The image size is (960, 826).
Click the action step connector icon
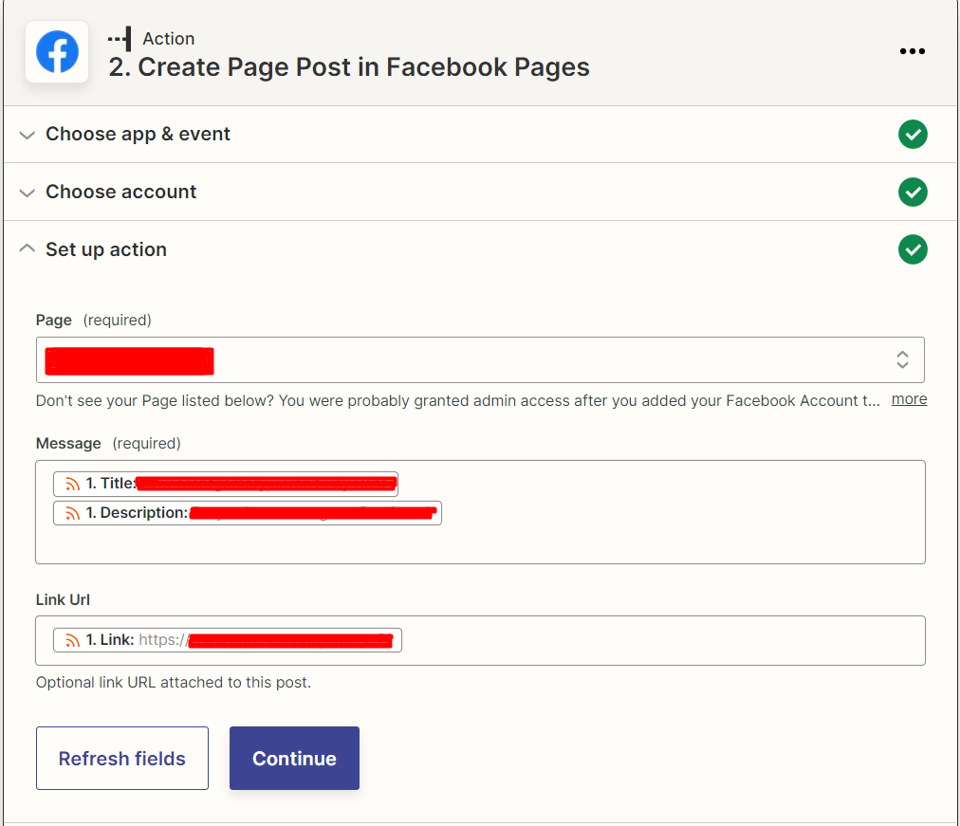pos(120,39)
